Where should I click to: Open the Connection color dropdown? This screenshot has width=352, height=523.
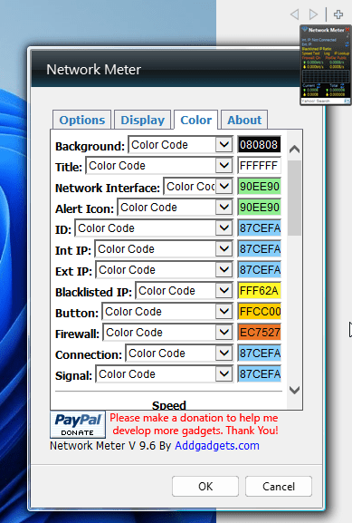coord(179,354)
